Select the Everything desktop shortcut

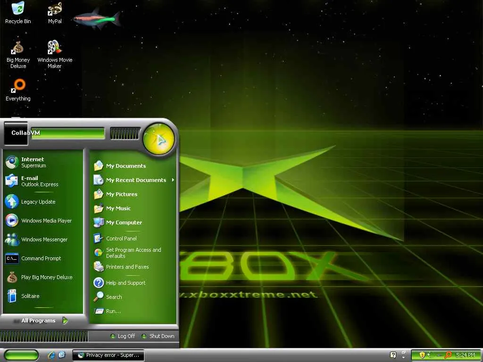click(18, 90)
